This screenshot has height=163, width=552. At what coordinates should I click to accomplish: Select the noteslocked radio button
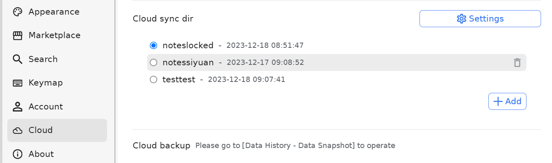coord(153,45)
